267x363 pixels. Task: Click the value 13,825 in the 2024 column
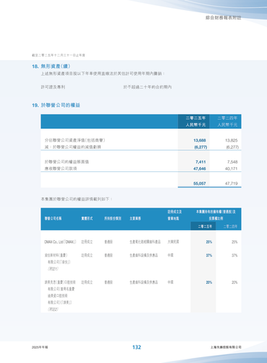click(x=232, y=140)
